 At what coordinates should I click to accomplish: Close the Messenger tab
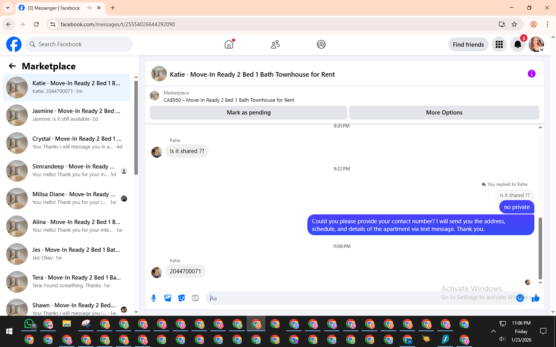pos(99,8)
